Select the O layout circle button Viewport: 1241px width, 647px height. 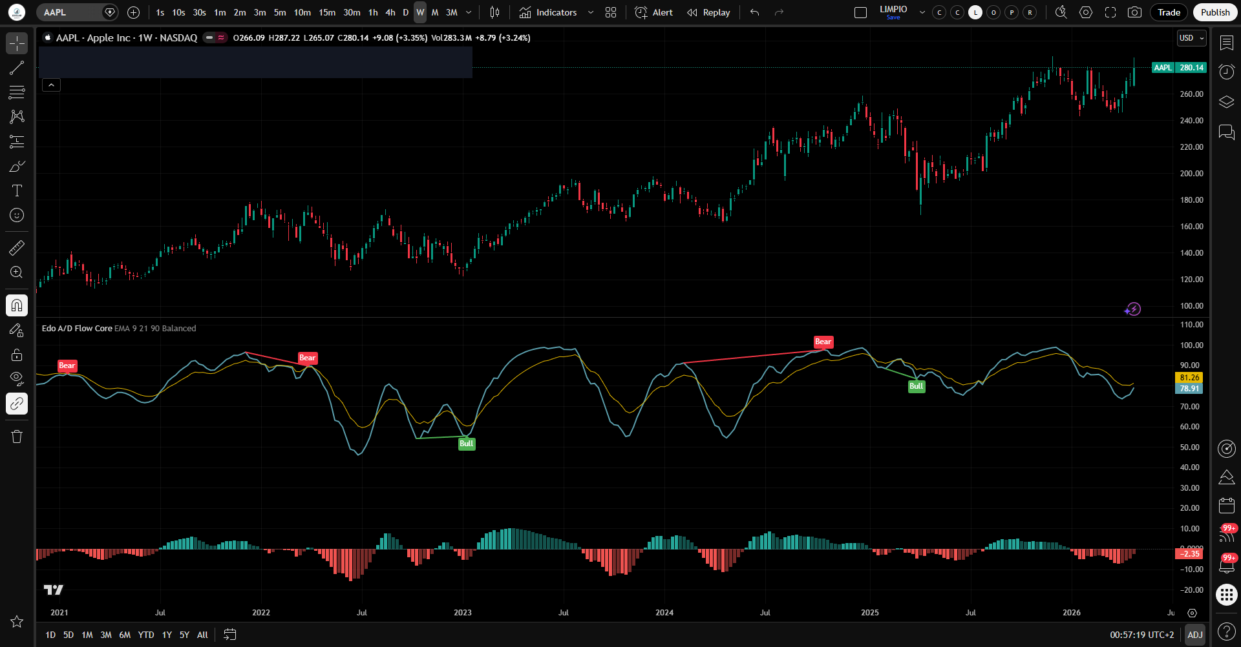(x=993, y=12)
